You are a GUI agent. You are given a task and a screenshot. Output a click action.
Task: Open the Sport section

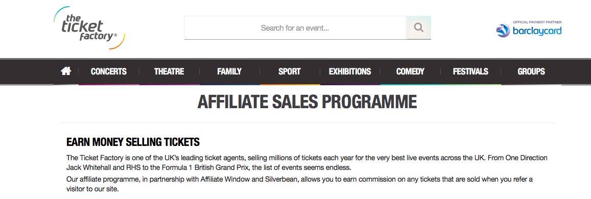click(x=290, y=71)
